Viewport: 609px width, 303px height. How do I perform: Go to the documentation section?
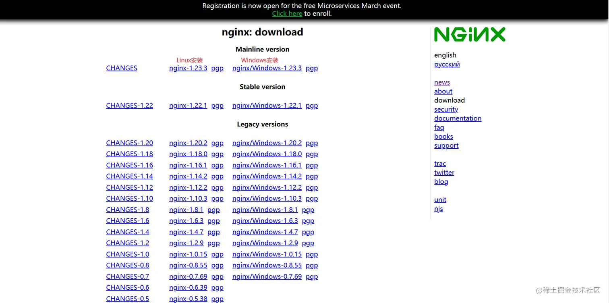458,118
